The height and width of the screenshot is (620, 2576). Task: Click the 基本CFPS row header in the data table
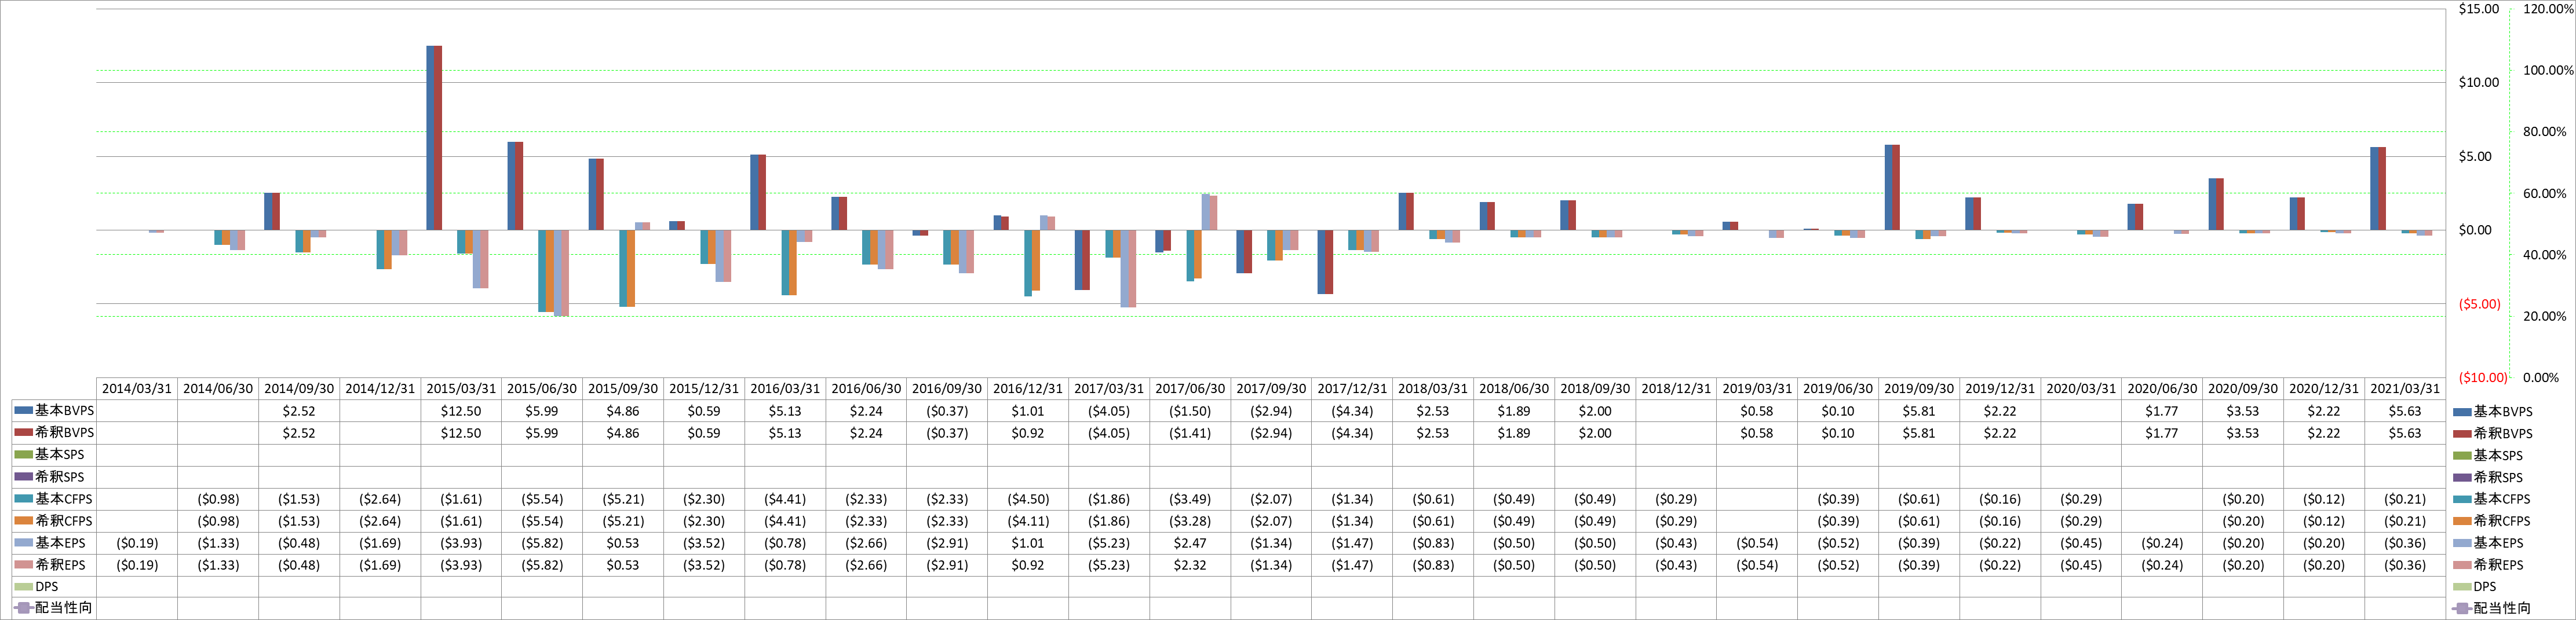[x=54, y=498]
